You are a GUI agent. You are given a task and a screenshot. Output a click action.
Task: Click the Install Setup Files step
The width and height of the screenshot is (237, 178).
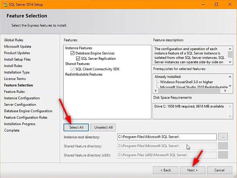17,60
